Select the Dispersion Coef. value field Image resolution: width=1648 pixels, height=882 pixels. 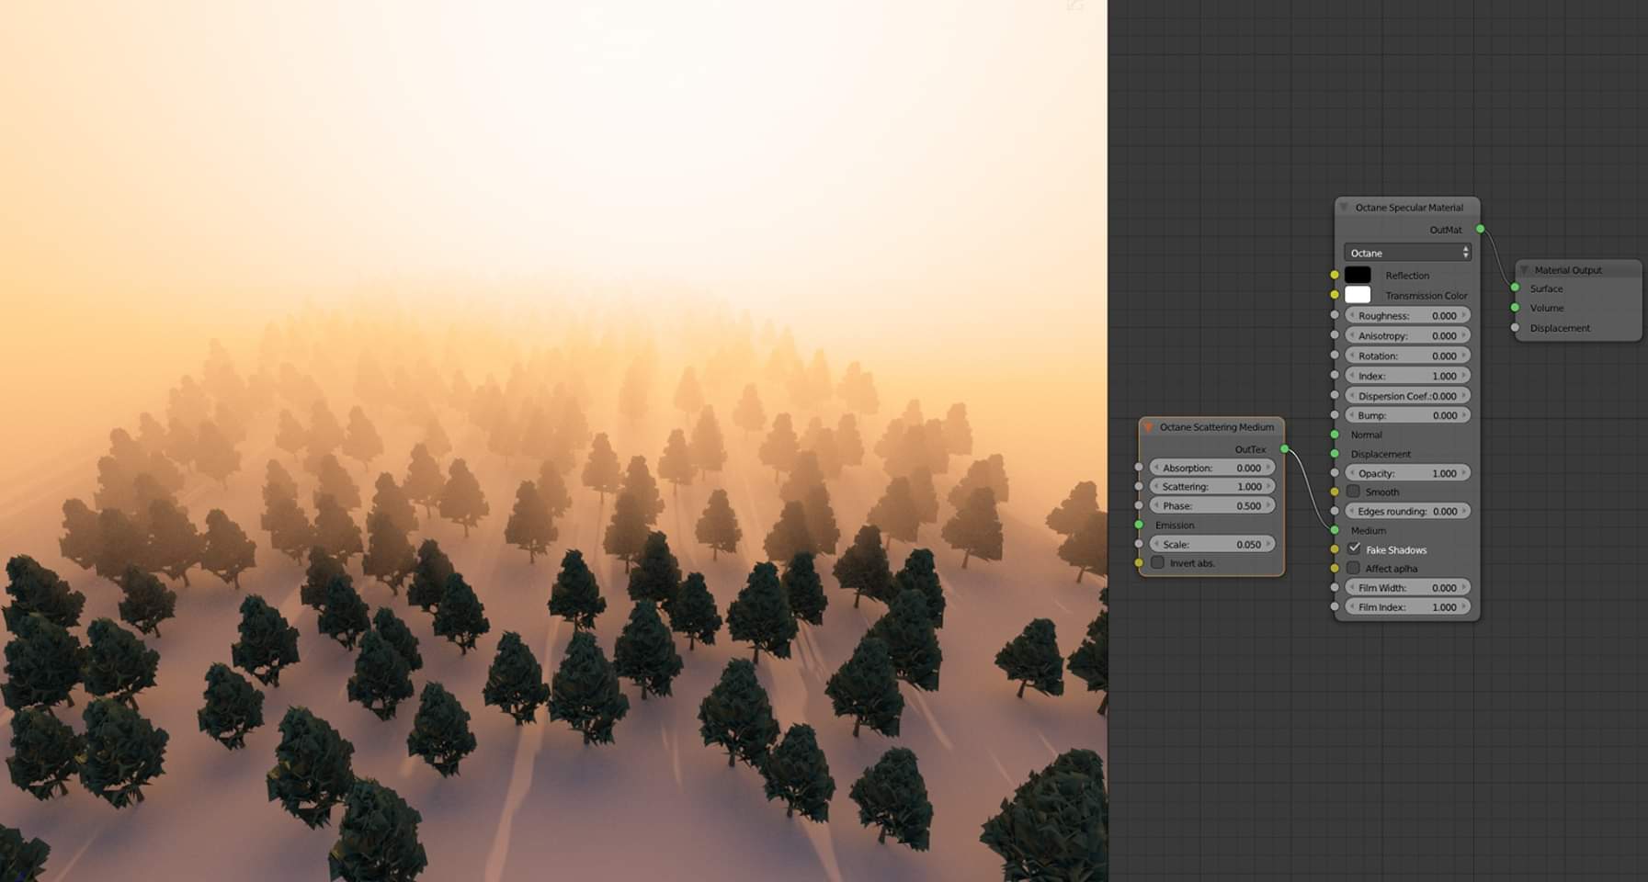1407,396
